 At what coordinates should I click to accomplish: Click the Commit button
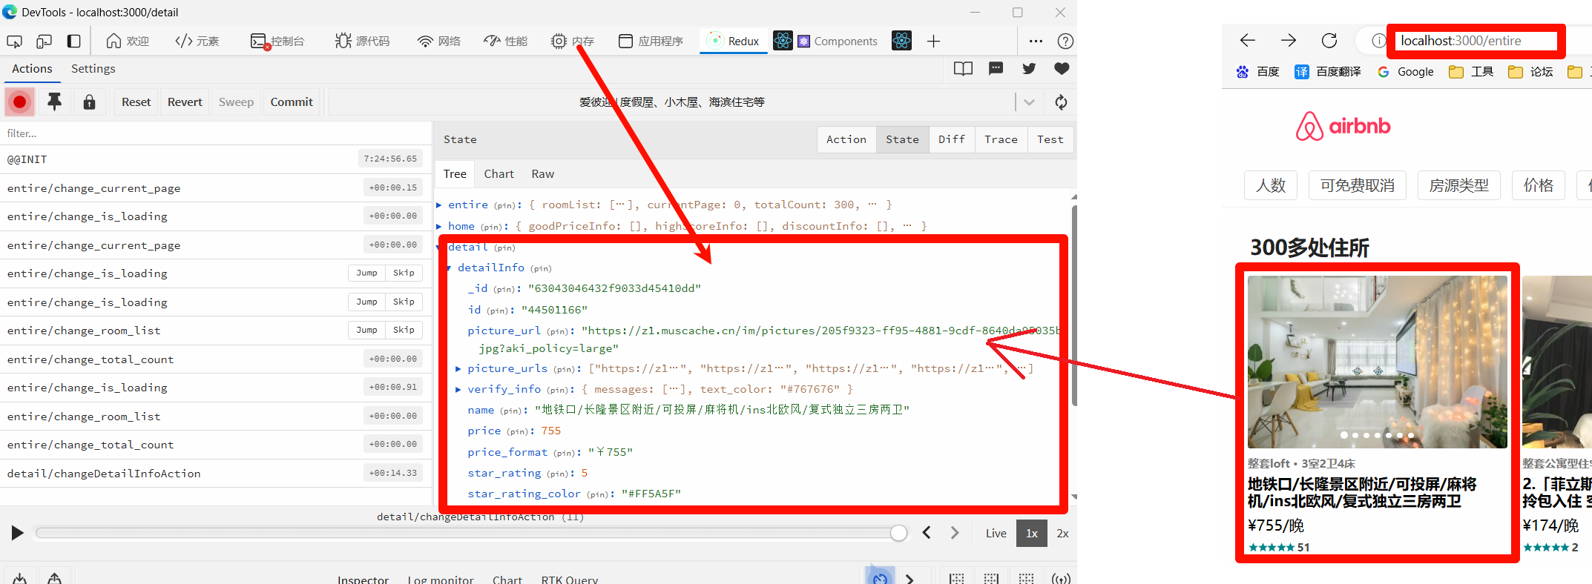[x=292, y=102]
